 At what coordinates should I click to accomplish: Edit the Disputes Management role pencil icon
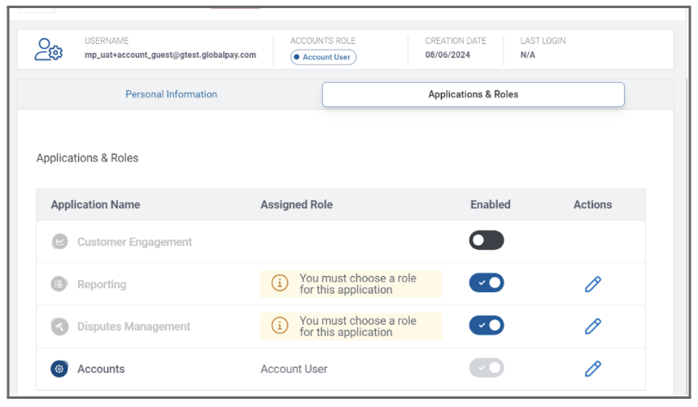point(593,326)
